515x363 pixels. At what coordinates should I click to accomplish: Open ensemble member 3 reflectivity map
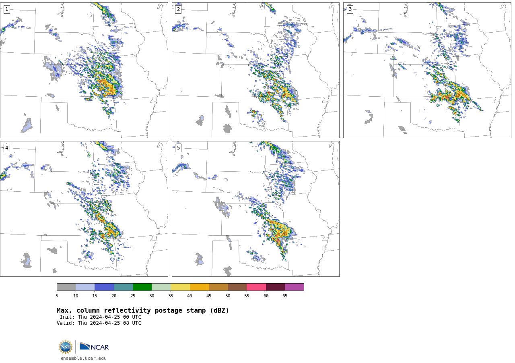coord(427,70)
